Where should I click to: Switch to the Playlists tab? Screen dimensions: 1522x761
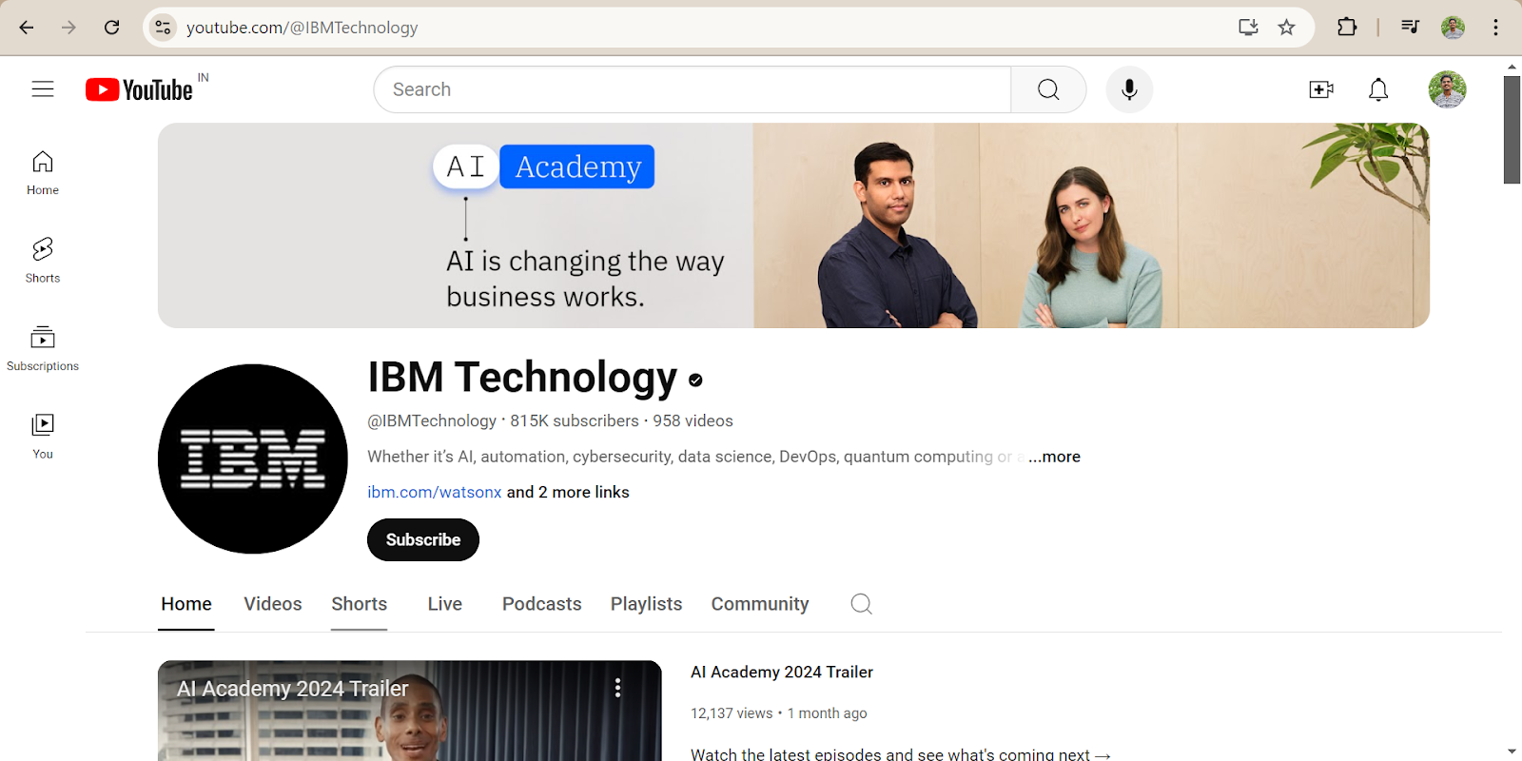pos(647,604)
